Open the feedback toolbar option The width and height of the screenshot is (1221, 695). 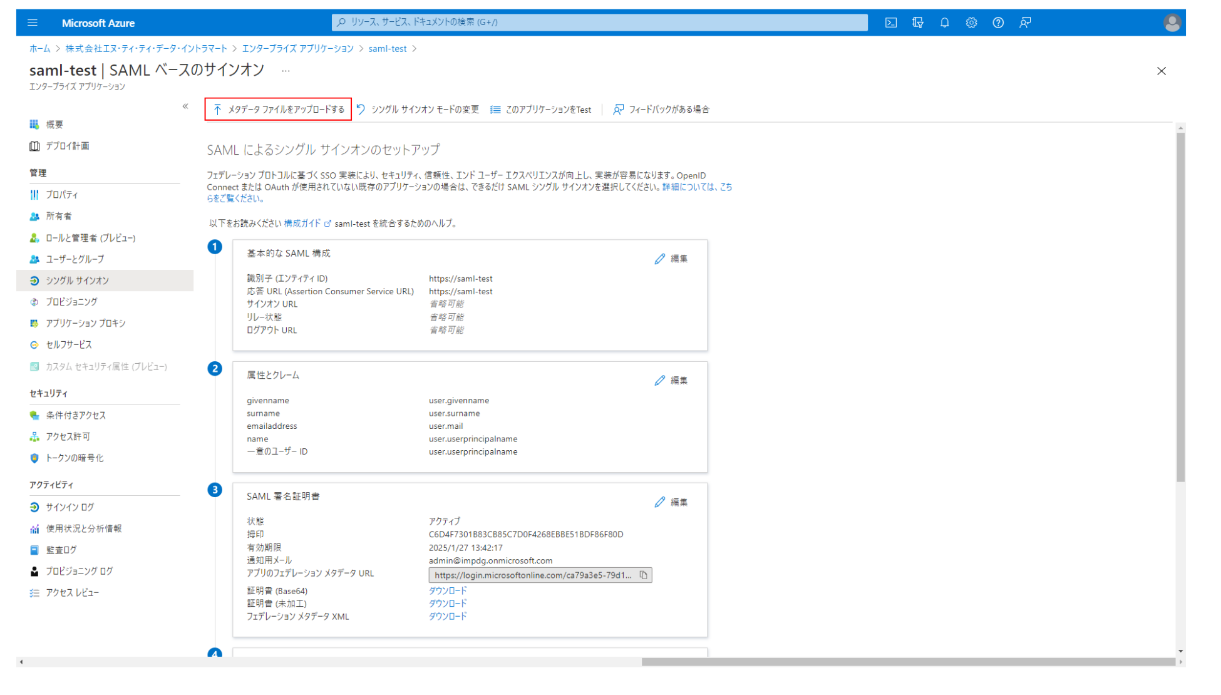(661, 109)
